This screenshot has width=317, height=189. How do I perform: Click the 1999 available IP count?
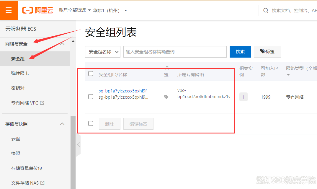pyautogui.click(x=266, y=97)
